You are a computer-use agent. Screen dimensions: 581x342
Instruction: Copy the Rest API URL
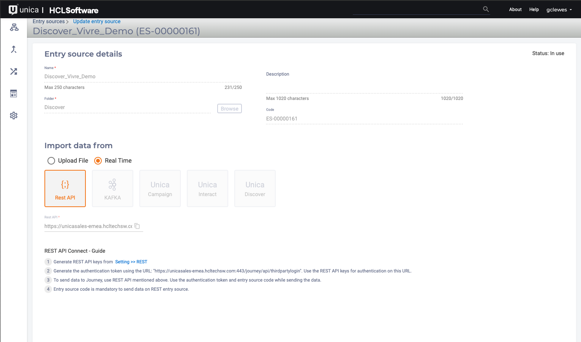[137, 226]
